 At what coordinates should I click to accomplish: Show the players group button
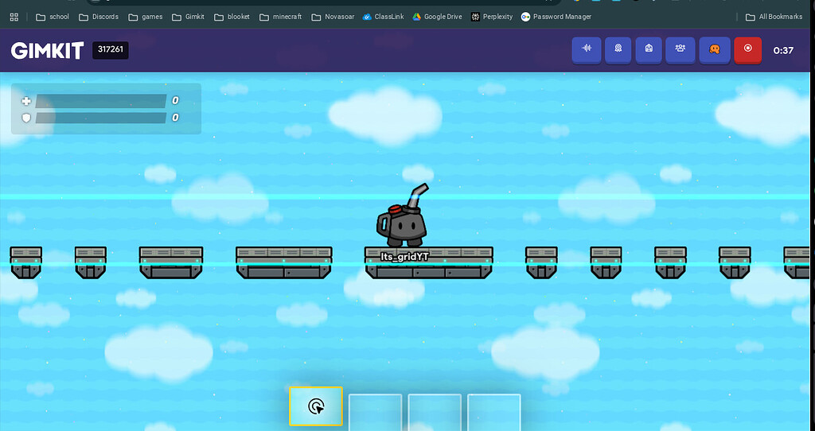click(x=680, y=49)
